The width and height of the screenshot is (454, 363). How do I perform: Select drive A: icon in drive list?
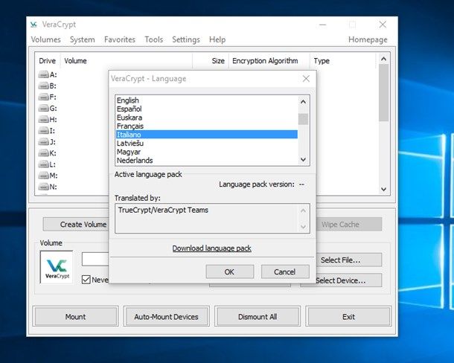pos(43,74)
